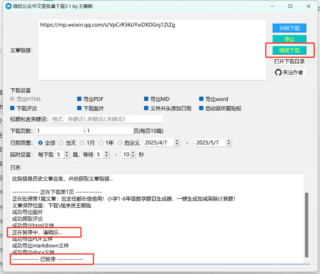Image resolution: width=320 pixels, height=274 pixels.
Task: Click the app logo icon in title bar
Action: point(8,6)
